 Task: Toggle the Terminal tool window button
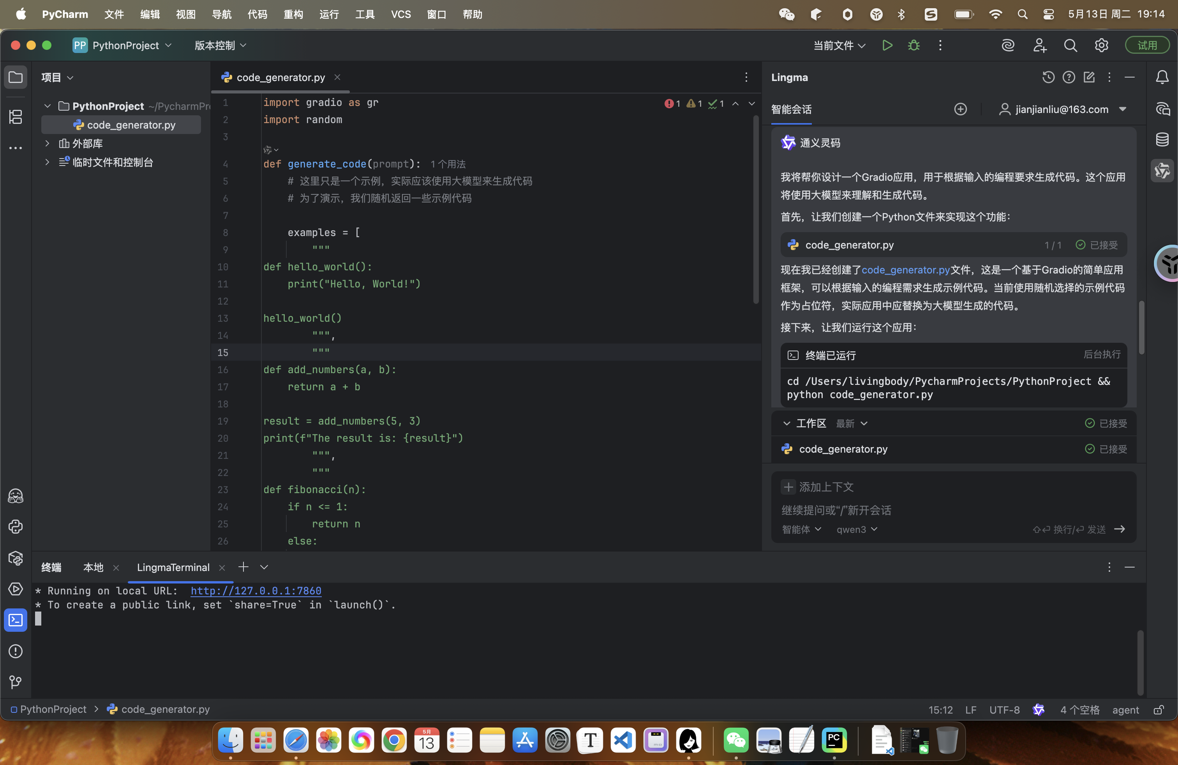point(16,620)
